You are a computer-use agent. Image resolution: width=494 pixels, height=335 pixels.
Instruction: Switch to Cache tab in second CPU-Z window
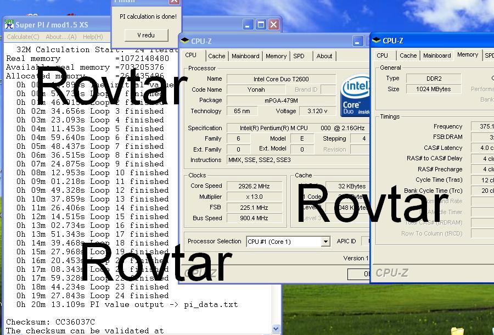click(408, 55)
